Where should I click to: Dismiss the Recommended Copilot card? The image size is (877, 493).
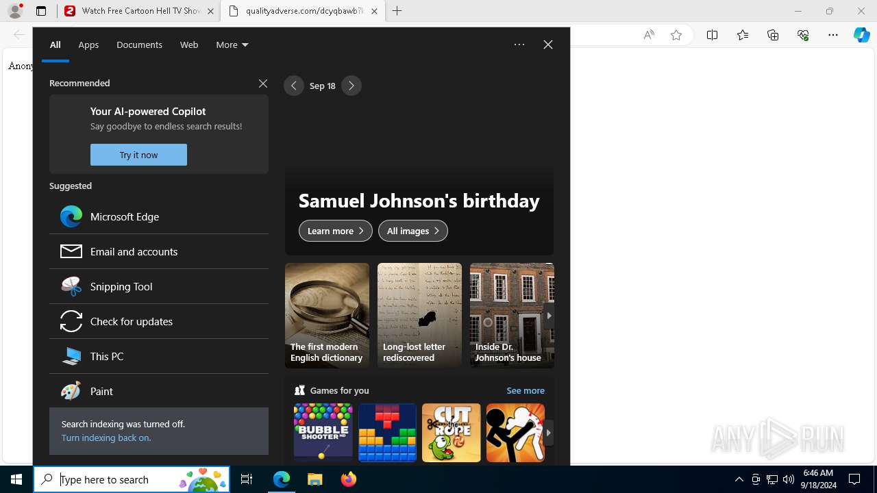263,84
